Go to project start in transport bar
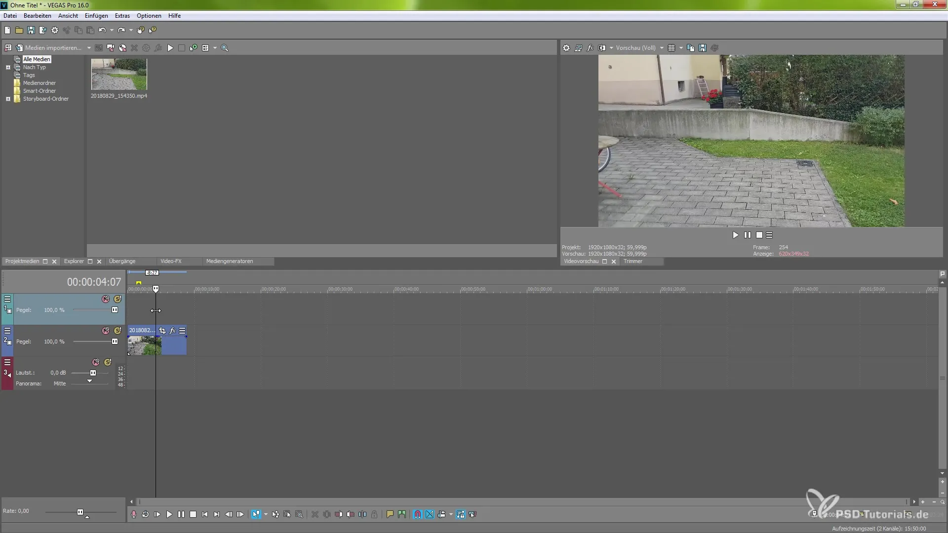The image size is (948, 533). point(205,514)
